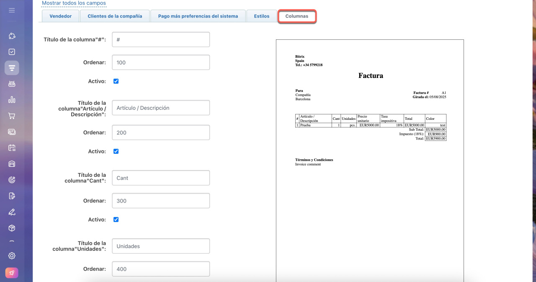Focus the Ordenar field containing 200
Screen dimensions: 536x282
(161, 132)
